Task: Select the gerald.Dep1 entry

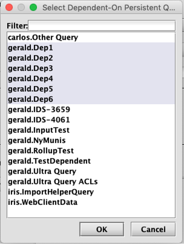Action: (91, 48)
